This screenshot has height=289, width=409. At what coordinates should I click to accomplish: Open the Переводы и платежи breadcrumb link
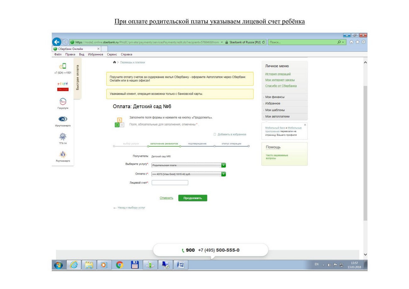[x=132, y=62]
